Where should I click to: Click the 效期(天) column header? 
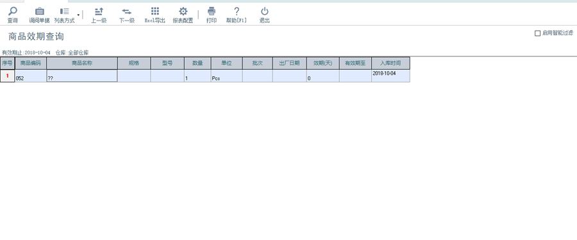(x=322, y=63)
